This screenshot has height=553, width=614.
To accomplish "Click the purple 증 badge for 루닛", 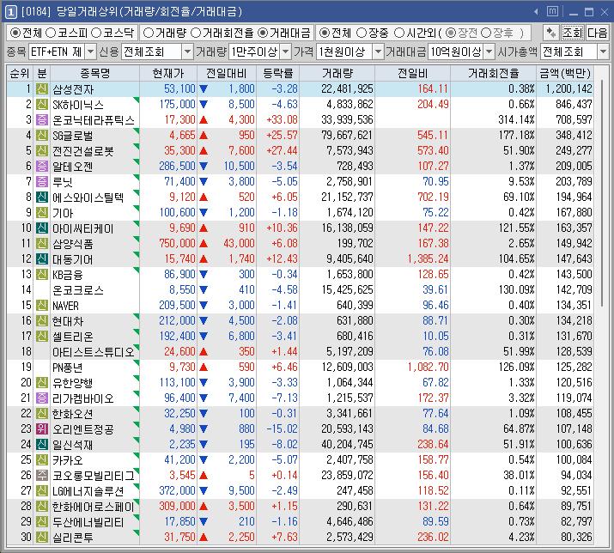I will point(42,182).
